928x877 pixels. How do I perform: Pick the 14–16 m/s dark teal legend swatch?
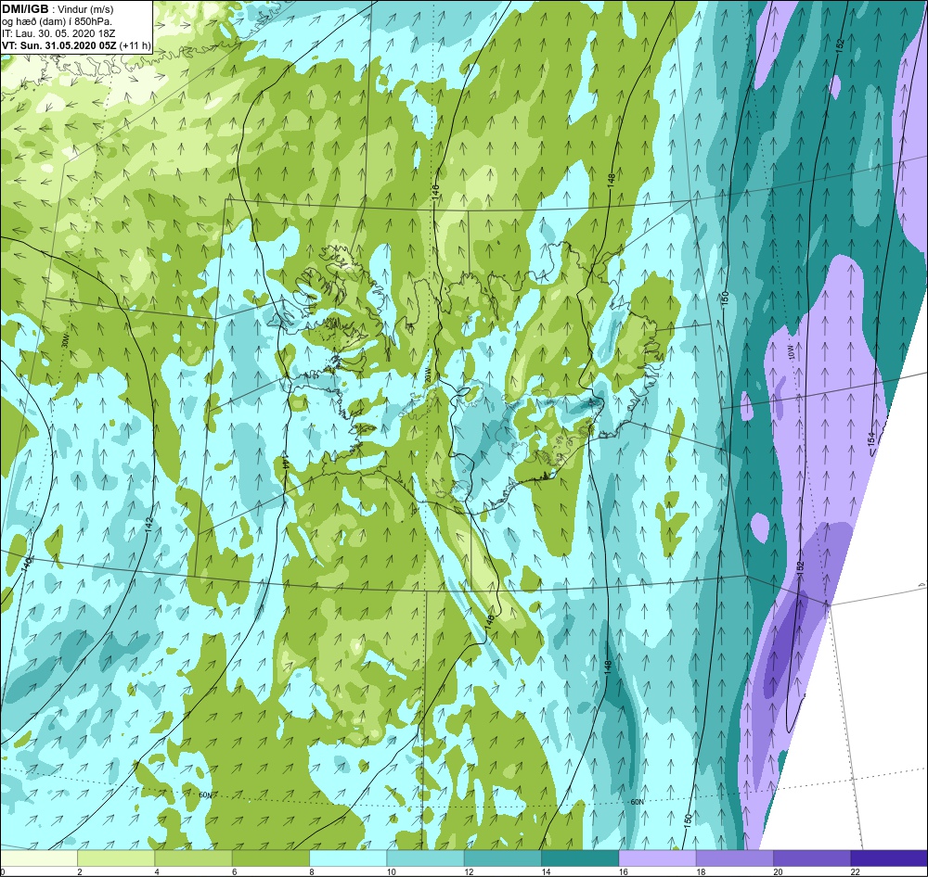[x=580, y=858]
